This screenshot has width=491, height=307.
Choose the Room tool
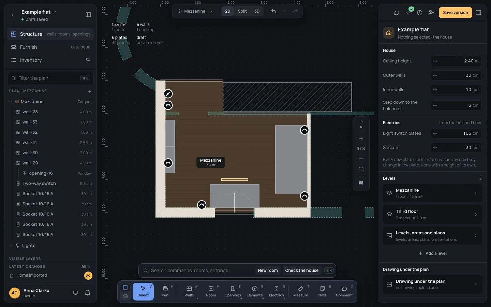pos(211,291)
